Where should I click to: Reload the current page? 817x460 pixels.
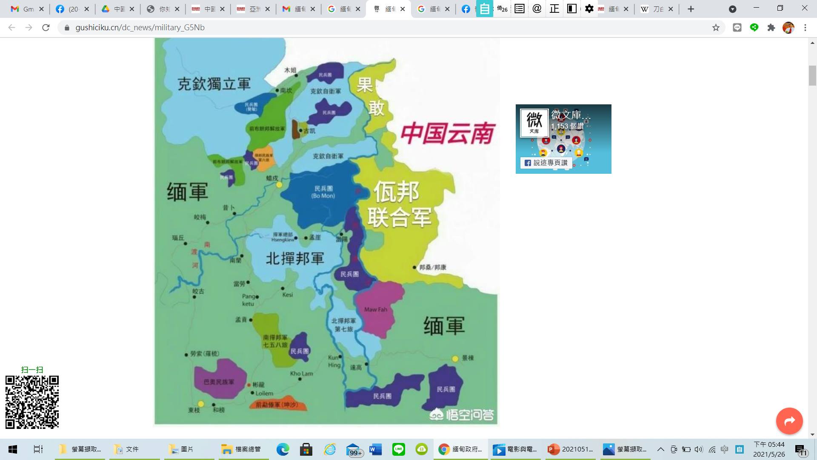46,28
